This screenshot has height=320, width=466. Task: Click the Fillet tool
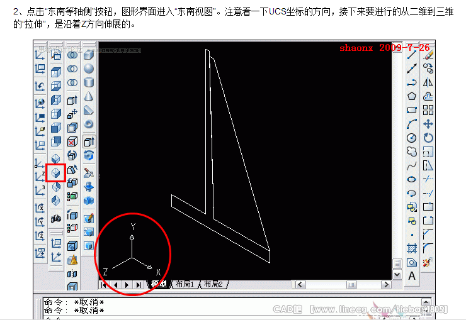pos(428,248)
